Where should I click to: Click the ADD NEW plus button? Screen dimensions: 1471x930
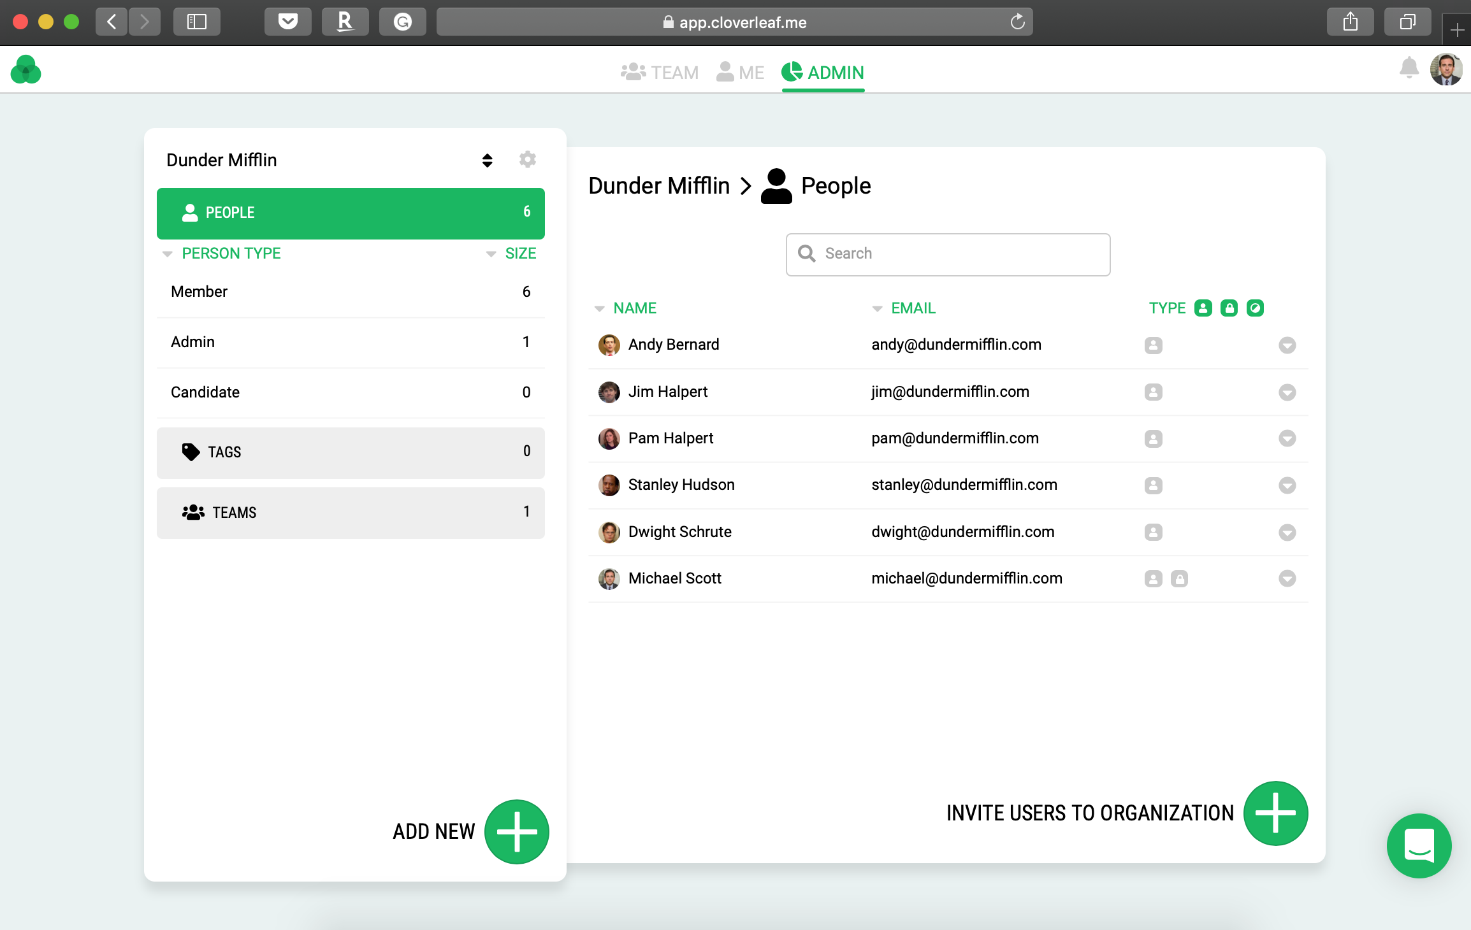(517, 832)
